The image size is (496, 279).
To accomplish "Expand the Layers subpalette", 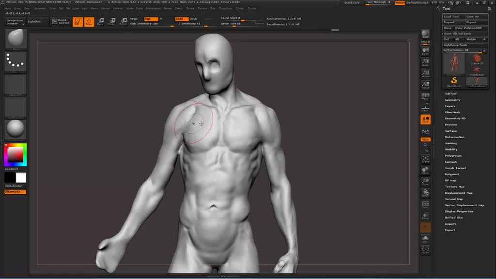I will point(450,106).
